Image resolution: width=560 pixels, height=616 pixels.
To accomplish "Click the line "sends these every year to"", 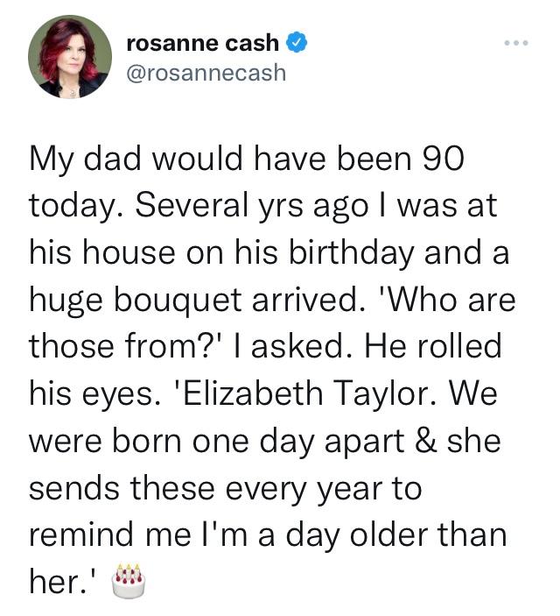I will [x=225, y=488].
